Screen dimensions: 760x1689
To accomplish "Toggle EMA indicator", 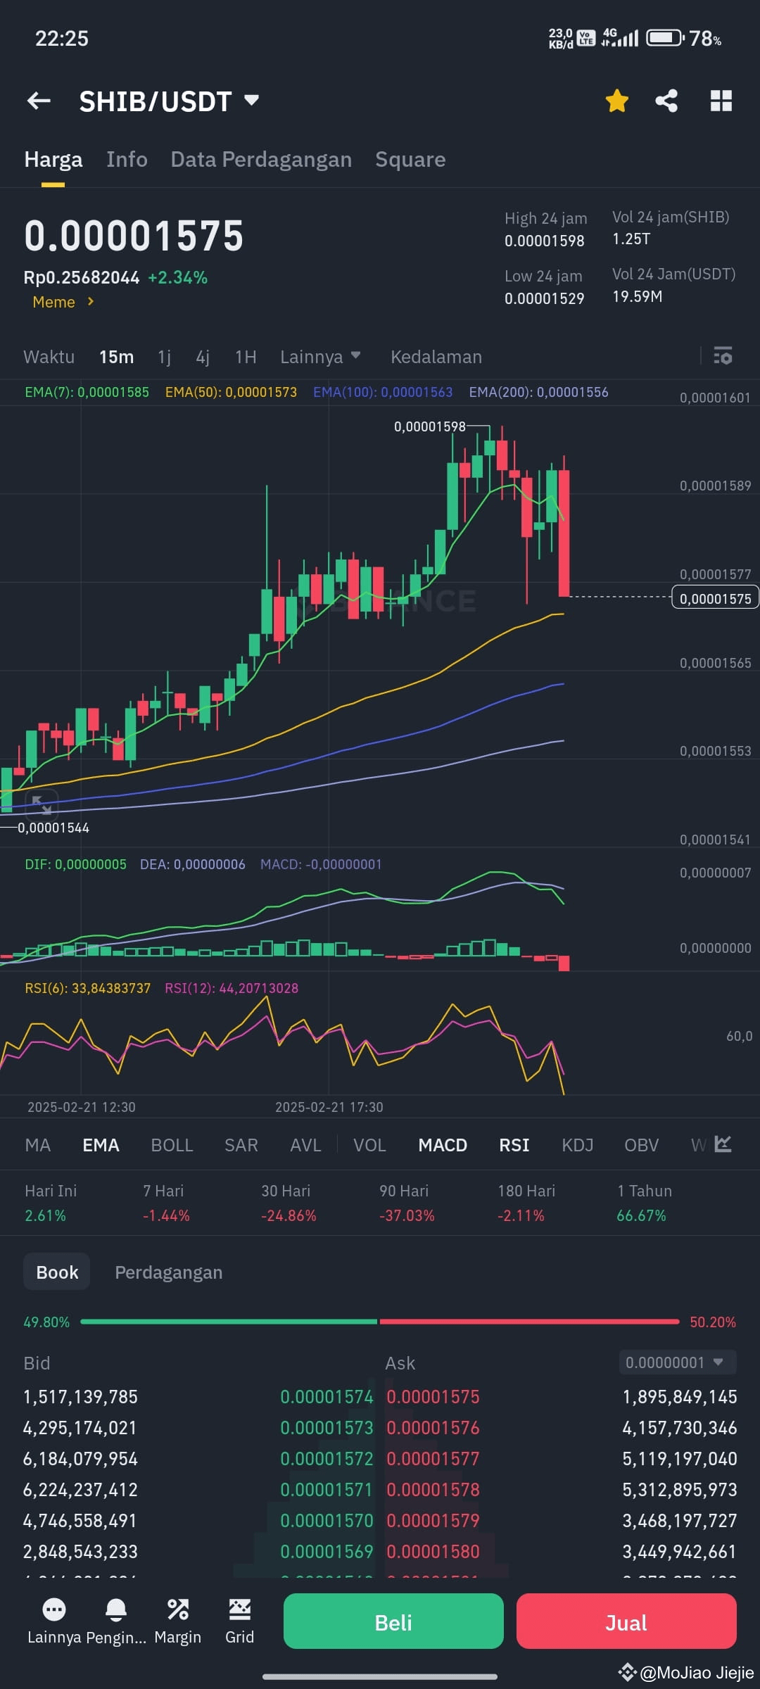I will 101,1145.
